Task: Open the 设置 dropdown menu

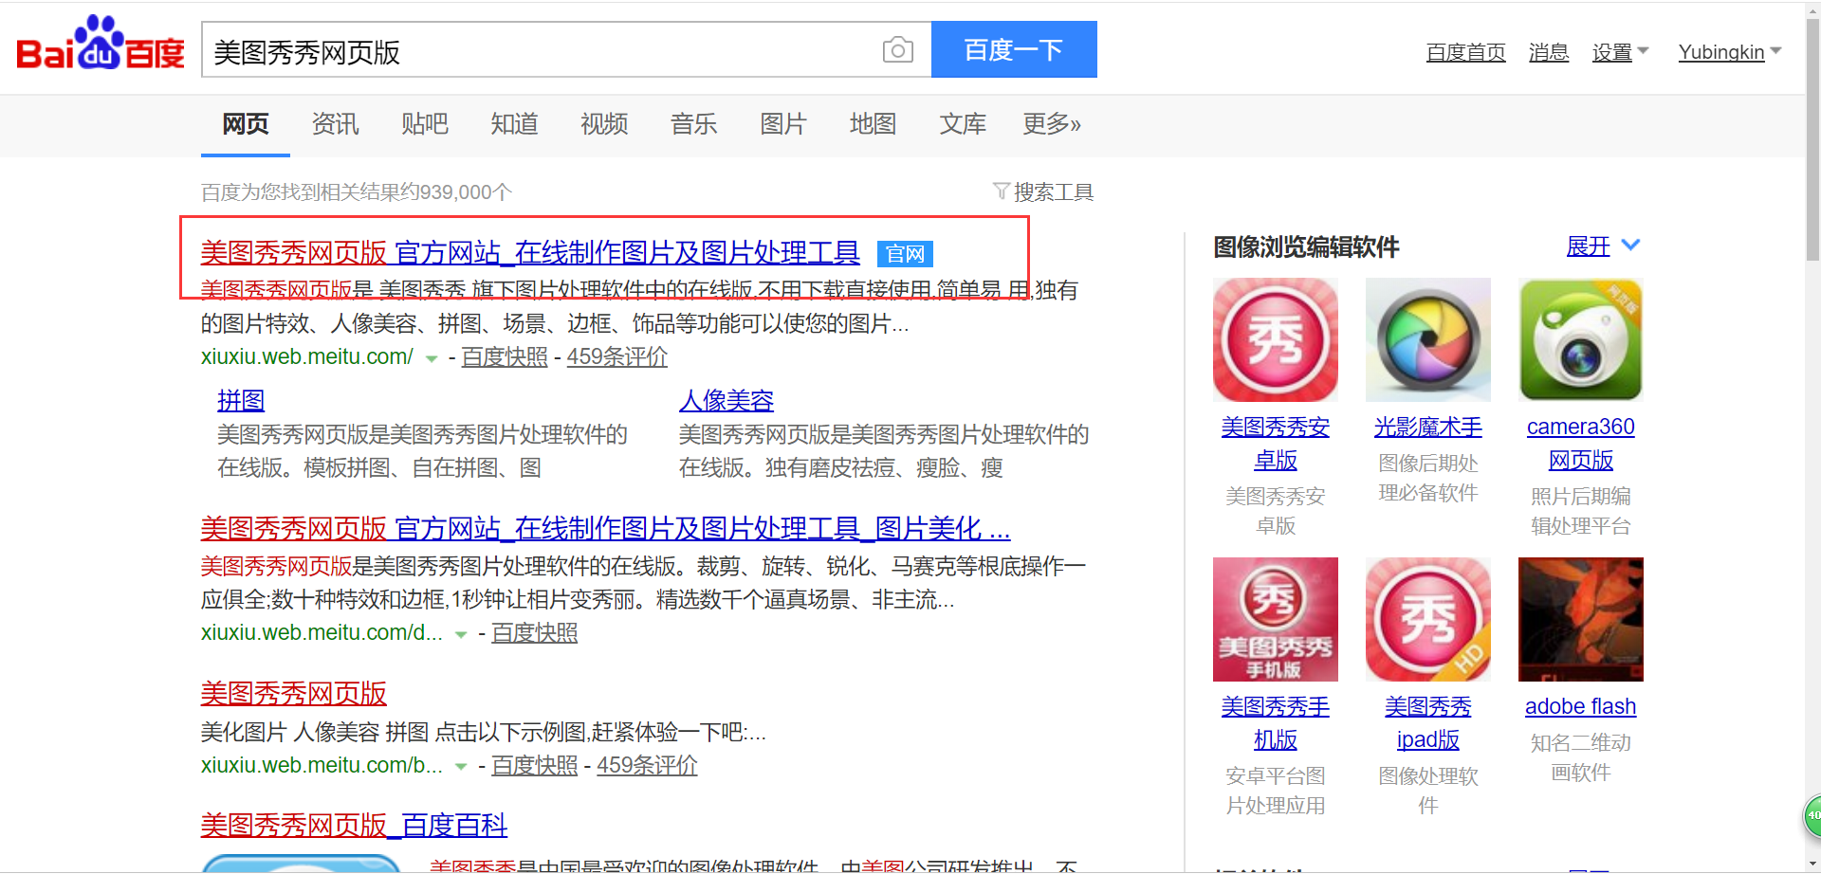Action: [x=1620, y=52]
